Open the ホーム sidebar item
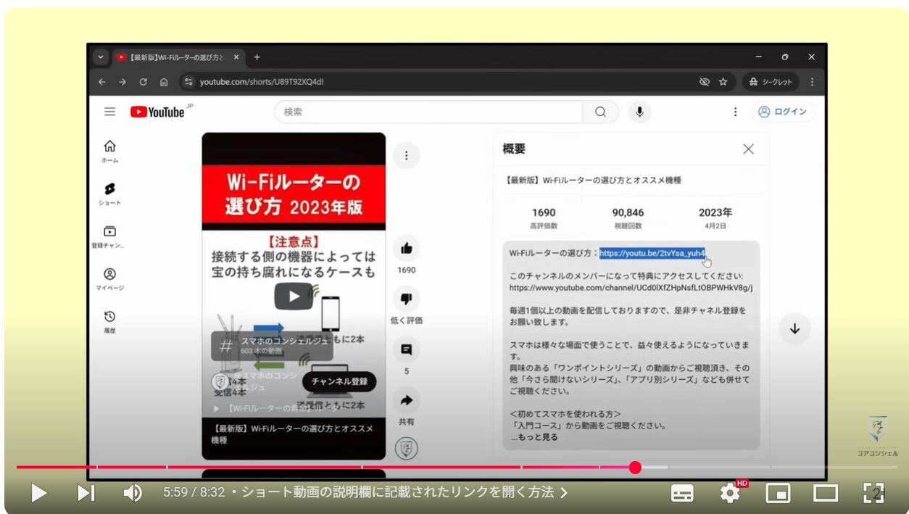This screenshot has width=909, height=514. (109, 151)
